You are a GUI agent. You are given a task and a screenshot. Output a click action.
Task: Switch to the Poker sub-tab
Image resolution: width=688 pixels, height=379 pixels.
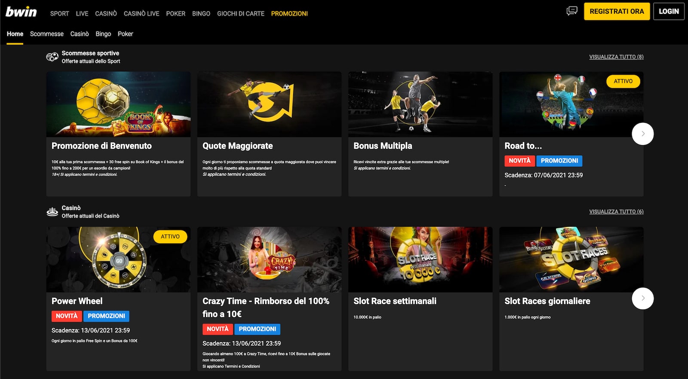[x=126, y=34]
